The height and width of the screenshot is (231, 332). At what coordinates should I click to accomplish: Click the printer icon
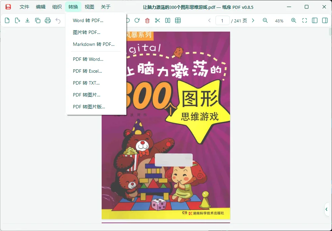pyautogui.click(x=48, y=20)
